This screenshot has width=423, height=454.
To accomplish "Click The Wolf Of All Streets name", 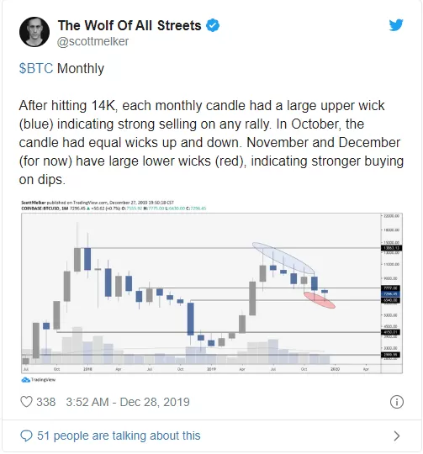I will [x=130, y=25].
